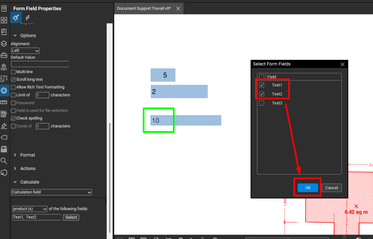Open the Calculation field dropdown

click(x=51, y=192)
